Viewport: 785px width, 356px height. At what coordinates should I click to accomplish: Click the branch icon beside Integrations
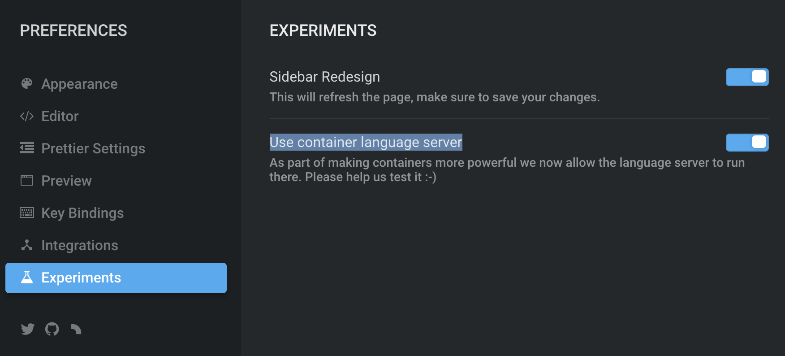click(27, 245)
